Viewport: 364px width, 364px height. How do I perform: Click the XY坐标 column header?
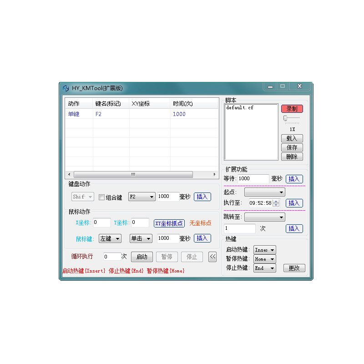[150, 104]
